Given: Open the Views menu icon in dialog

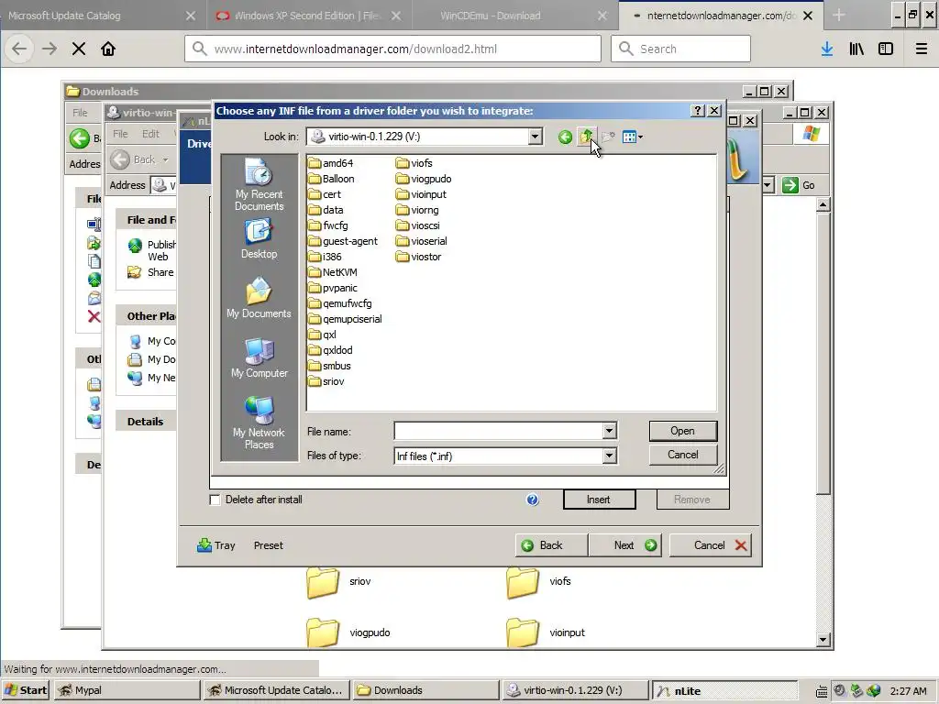Looking at the screenshot, I should tap(632, 137).
